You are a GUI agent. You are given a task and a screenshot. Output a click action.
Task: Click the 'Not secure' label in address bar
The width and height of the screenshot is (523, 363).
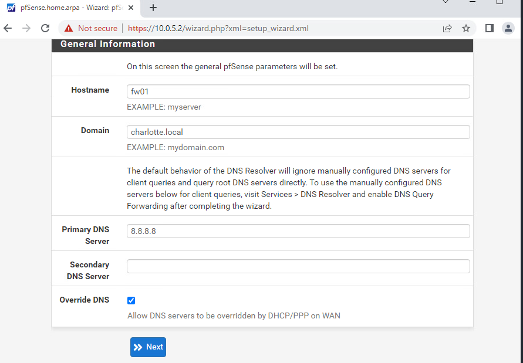pyautogui.click(x=97, y=28)
